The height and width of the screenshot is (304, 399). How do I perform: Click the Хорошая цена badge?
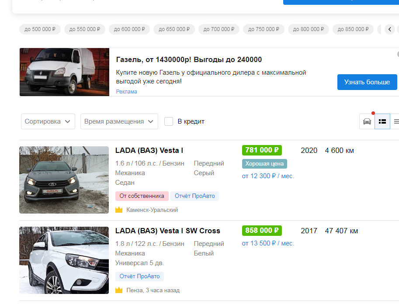click(264, 164)
